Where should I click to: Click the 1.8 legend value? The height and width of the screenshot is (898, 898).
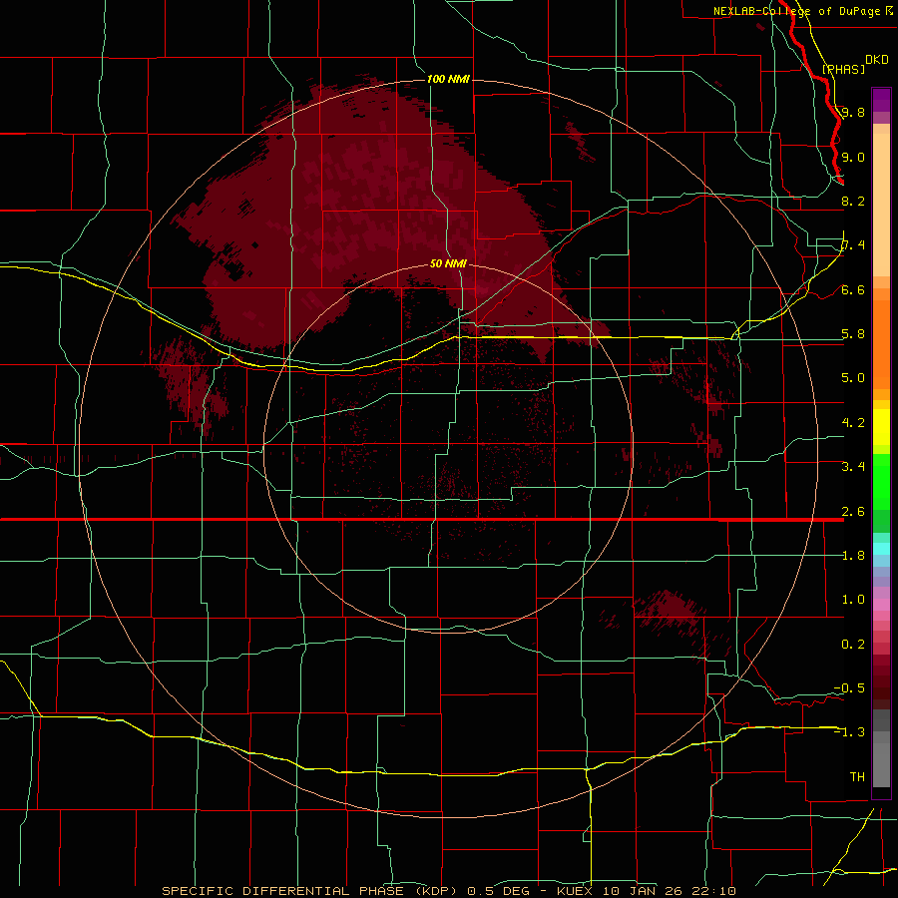pos(853,556)
